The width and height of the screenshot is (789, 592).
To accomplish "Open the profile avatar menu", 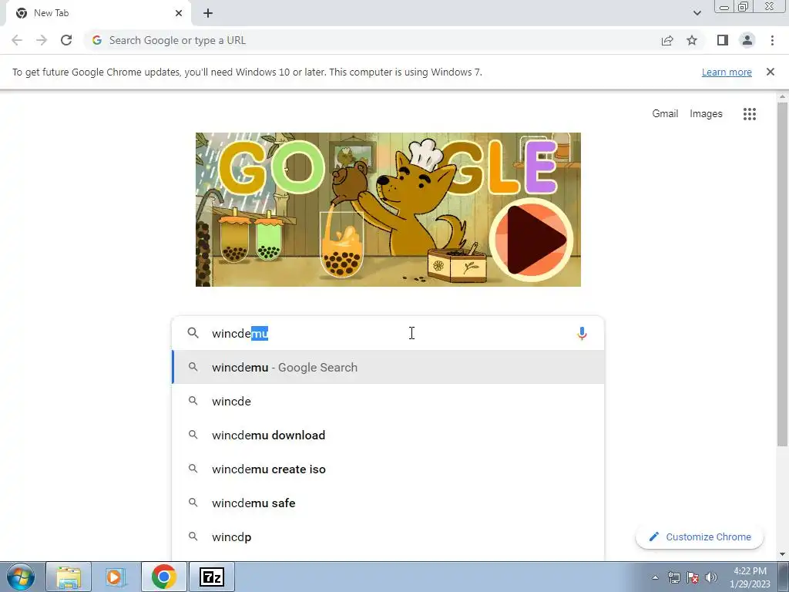I will coord(747,40).
